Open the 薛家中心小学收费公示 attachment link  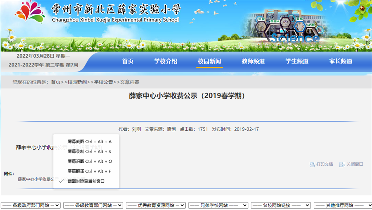[36, 179]
